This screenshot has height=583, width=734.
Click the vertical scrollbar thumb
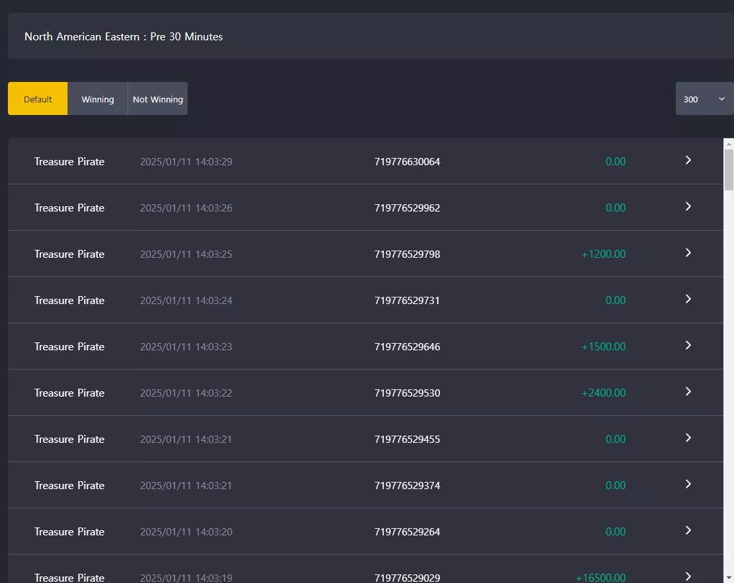[x=729, y=169]
